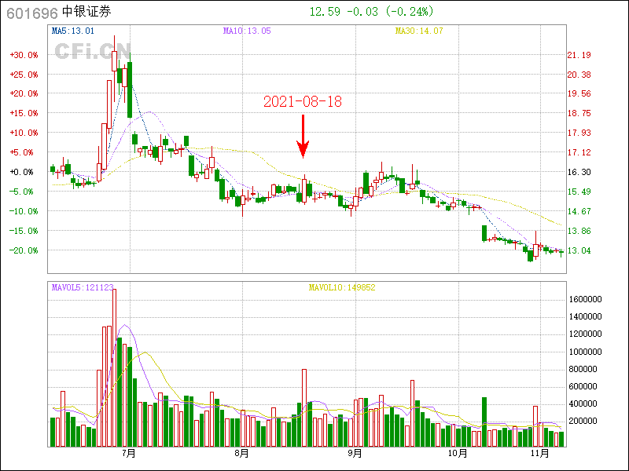Click the stock name 中银证券
This screenshot has height=471, width=629.
pyautogui.click(x=88, y=13)
